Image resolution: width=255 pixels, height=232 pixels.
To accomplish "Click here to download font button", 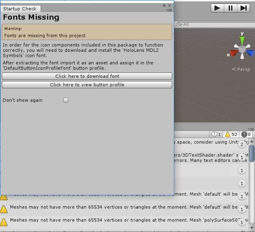I will (87, 76).
